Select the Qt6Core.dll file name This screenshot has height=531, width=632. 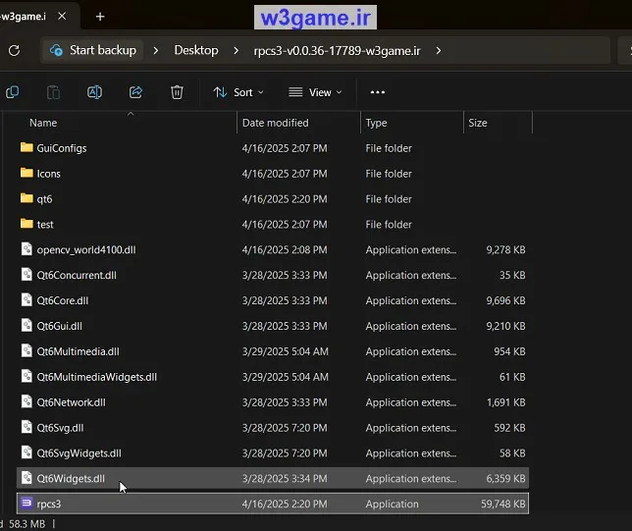click(63, 300)
